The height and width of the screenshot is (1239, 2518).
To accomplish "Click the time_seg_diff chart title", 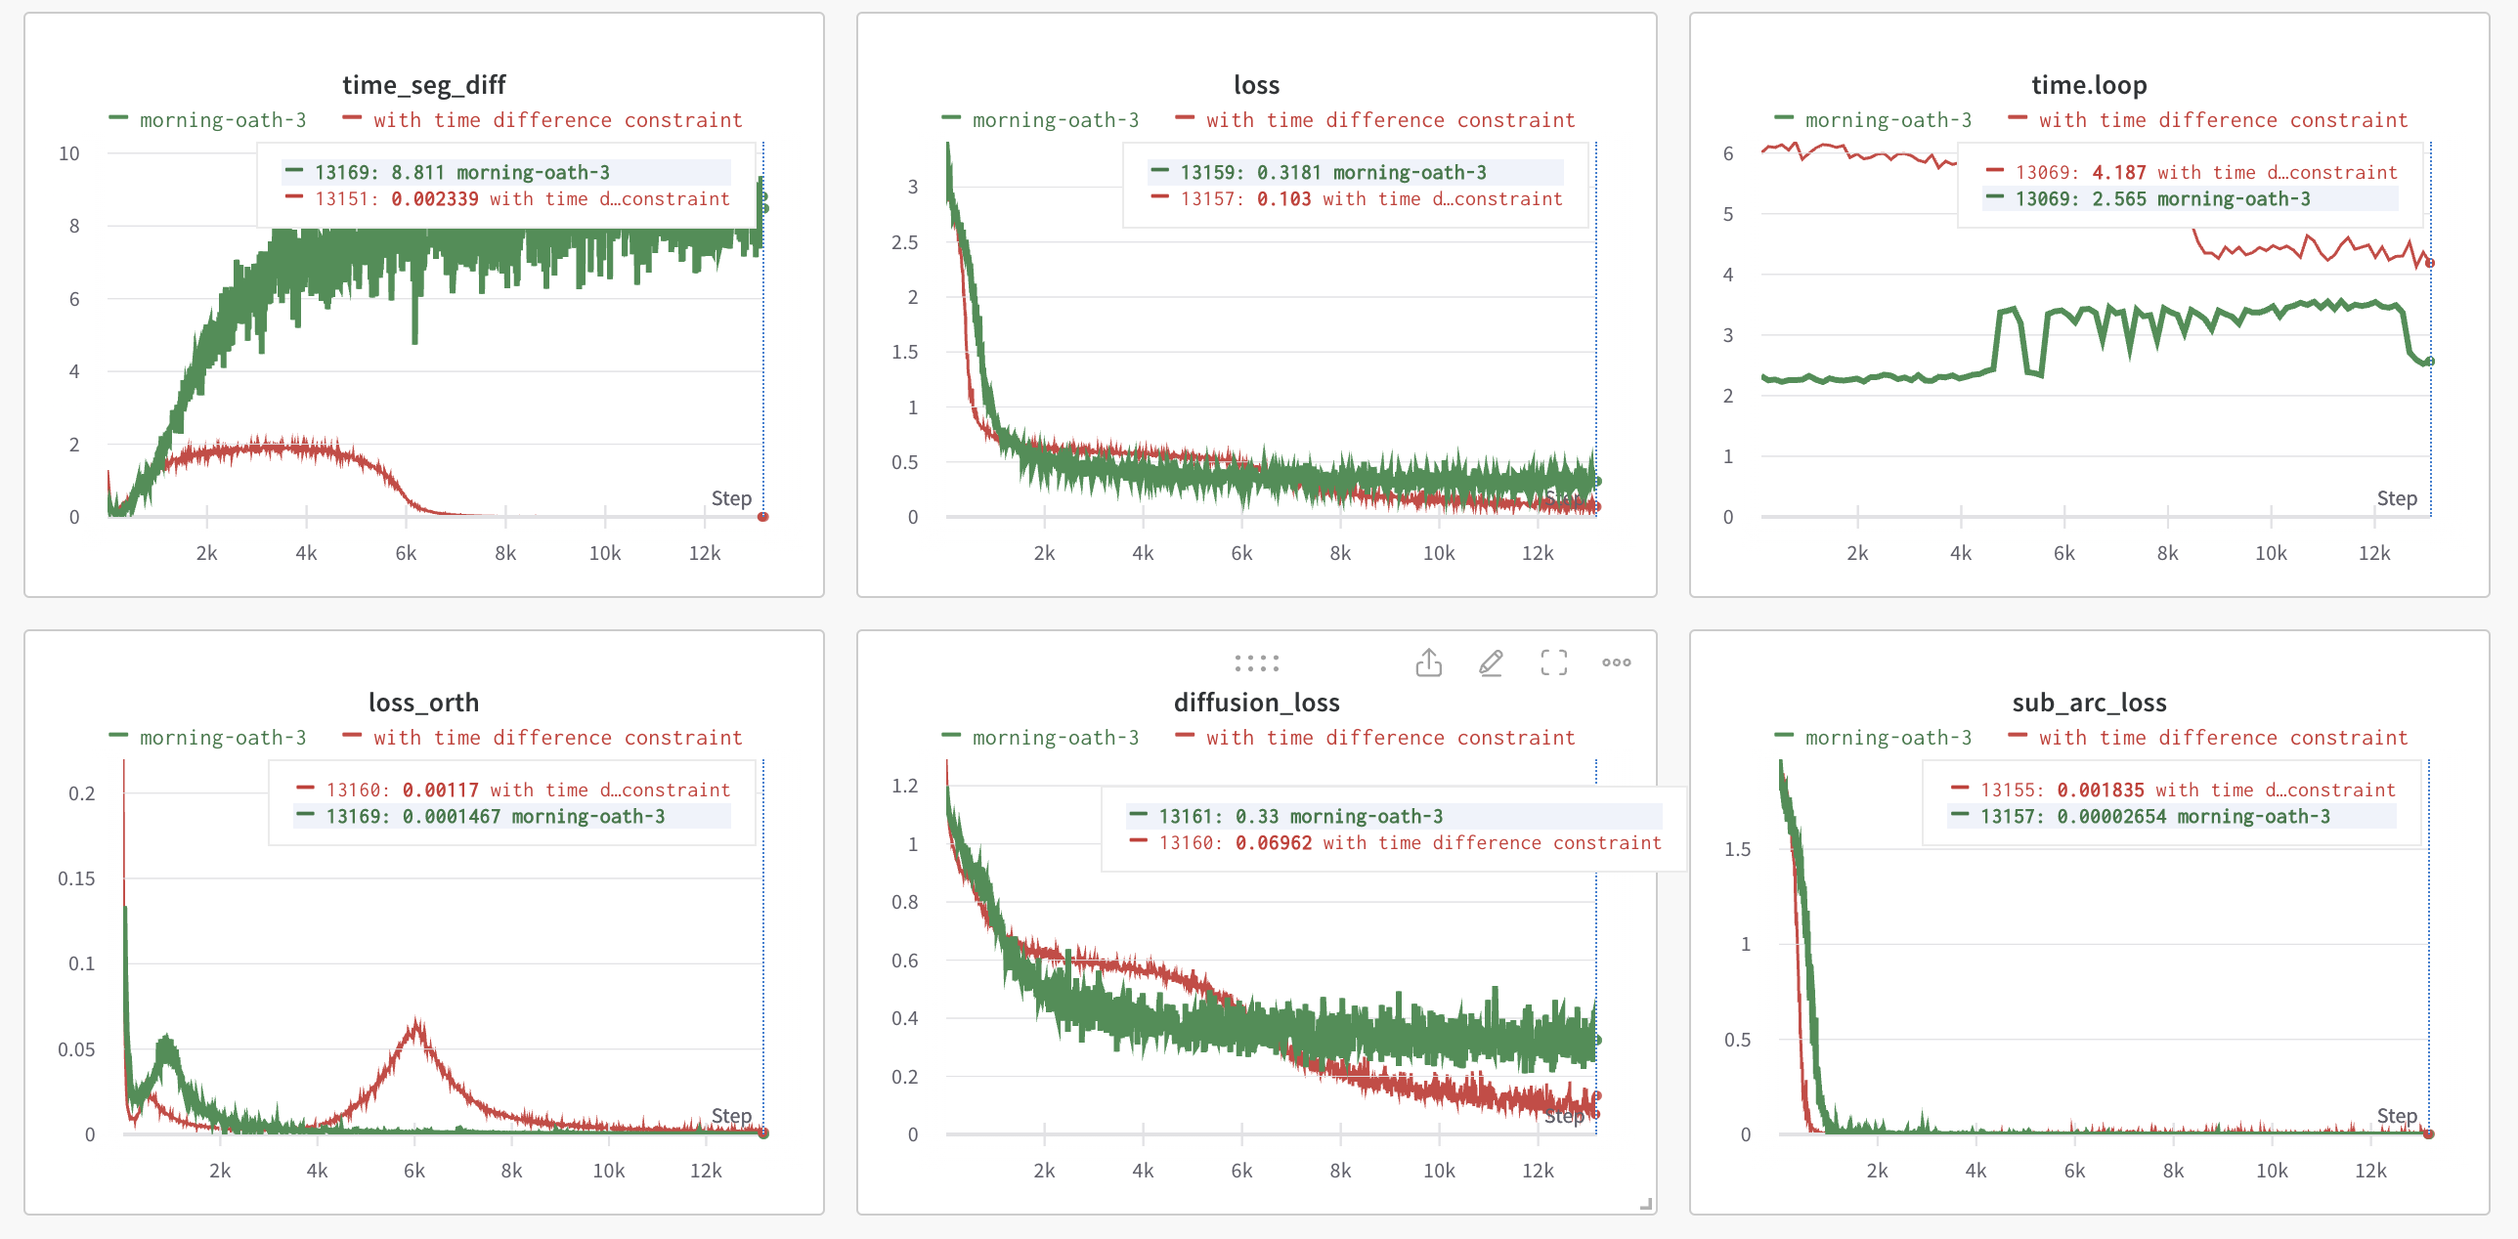I will [423, 85].
